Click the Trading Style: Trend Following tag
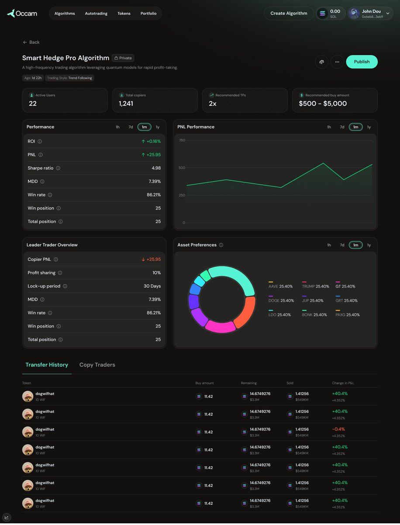The image size is (400, 525). (69, 78)
